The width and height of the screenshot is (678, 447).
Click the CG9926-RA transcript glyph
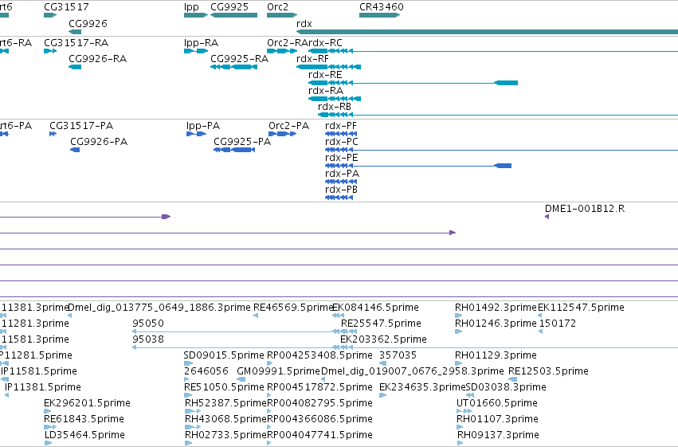click(x=75, y=67)
